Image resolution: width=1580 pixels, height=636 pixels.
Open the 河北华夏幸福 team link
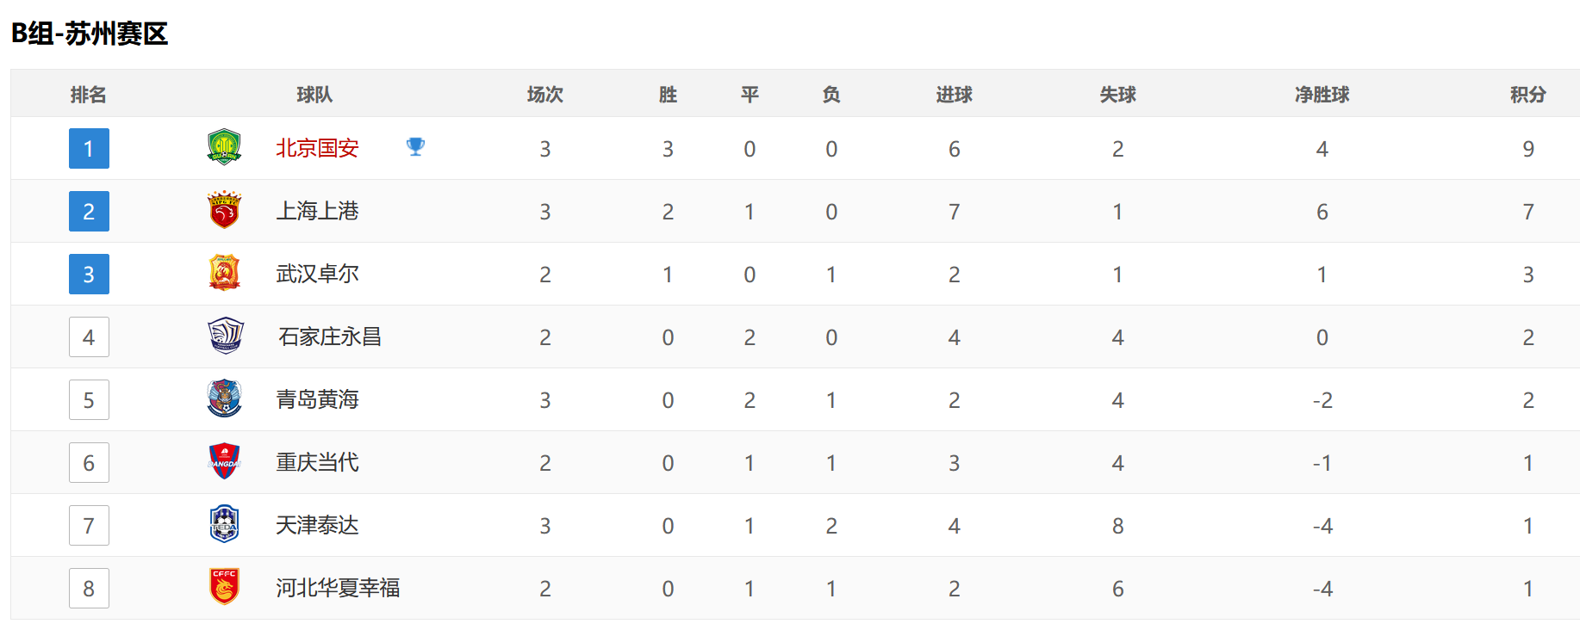click(x=338, y=588)
